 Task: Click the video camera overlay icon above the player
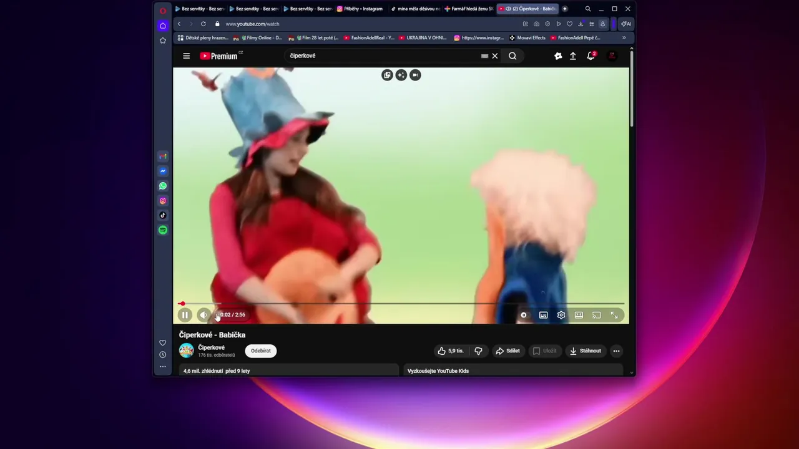pos(415,75)
